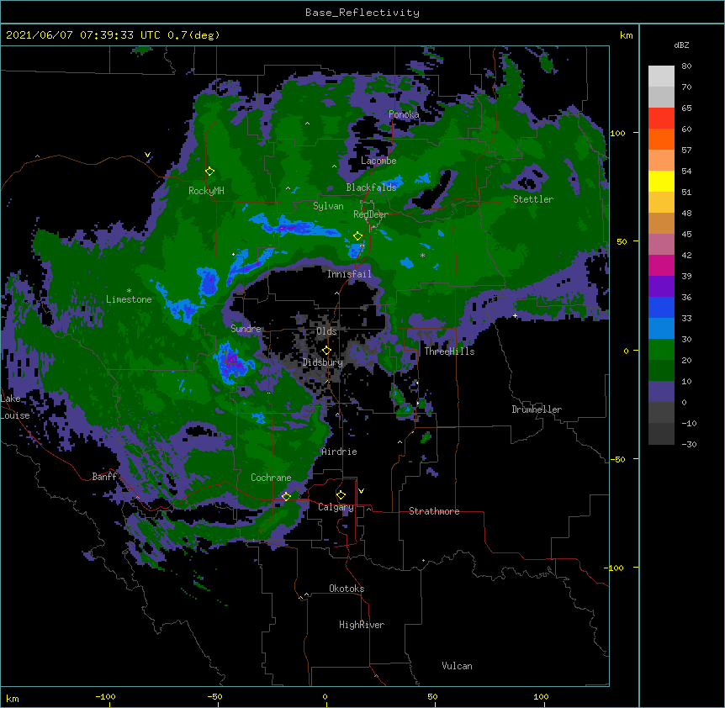725x708 pixels.
Task: Click the Calgary city label
Action: [336, 507]
